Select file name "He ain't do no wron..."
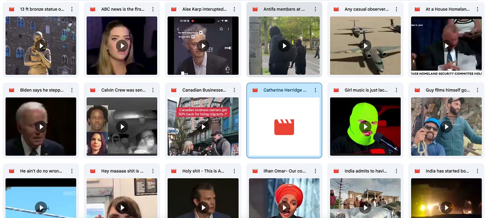The height and width of the screenshot is (218, 487). tap(41, 171)
